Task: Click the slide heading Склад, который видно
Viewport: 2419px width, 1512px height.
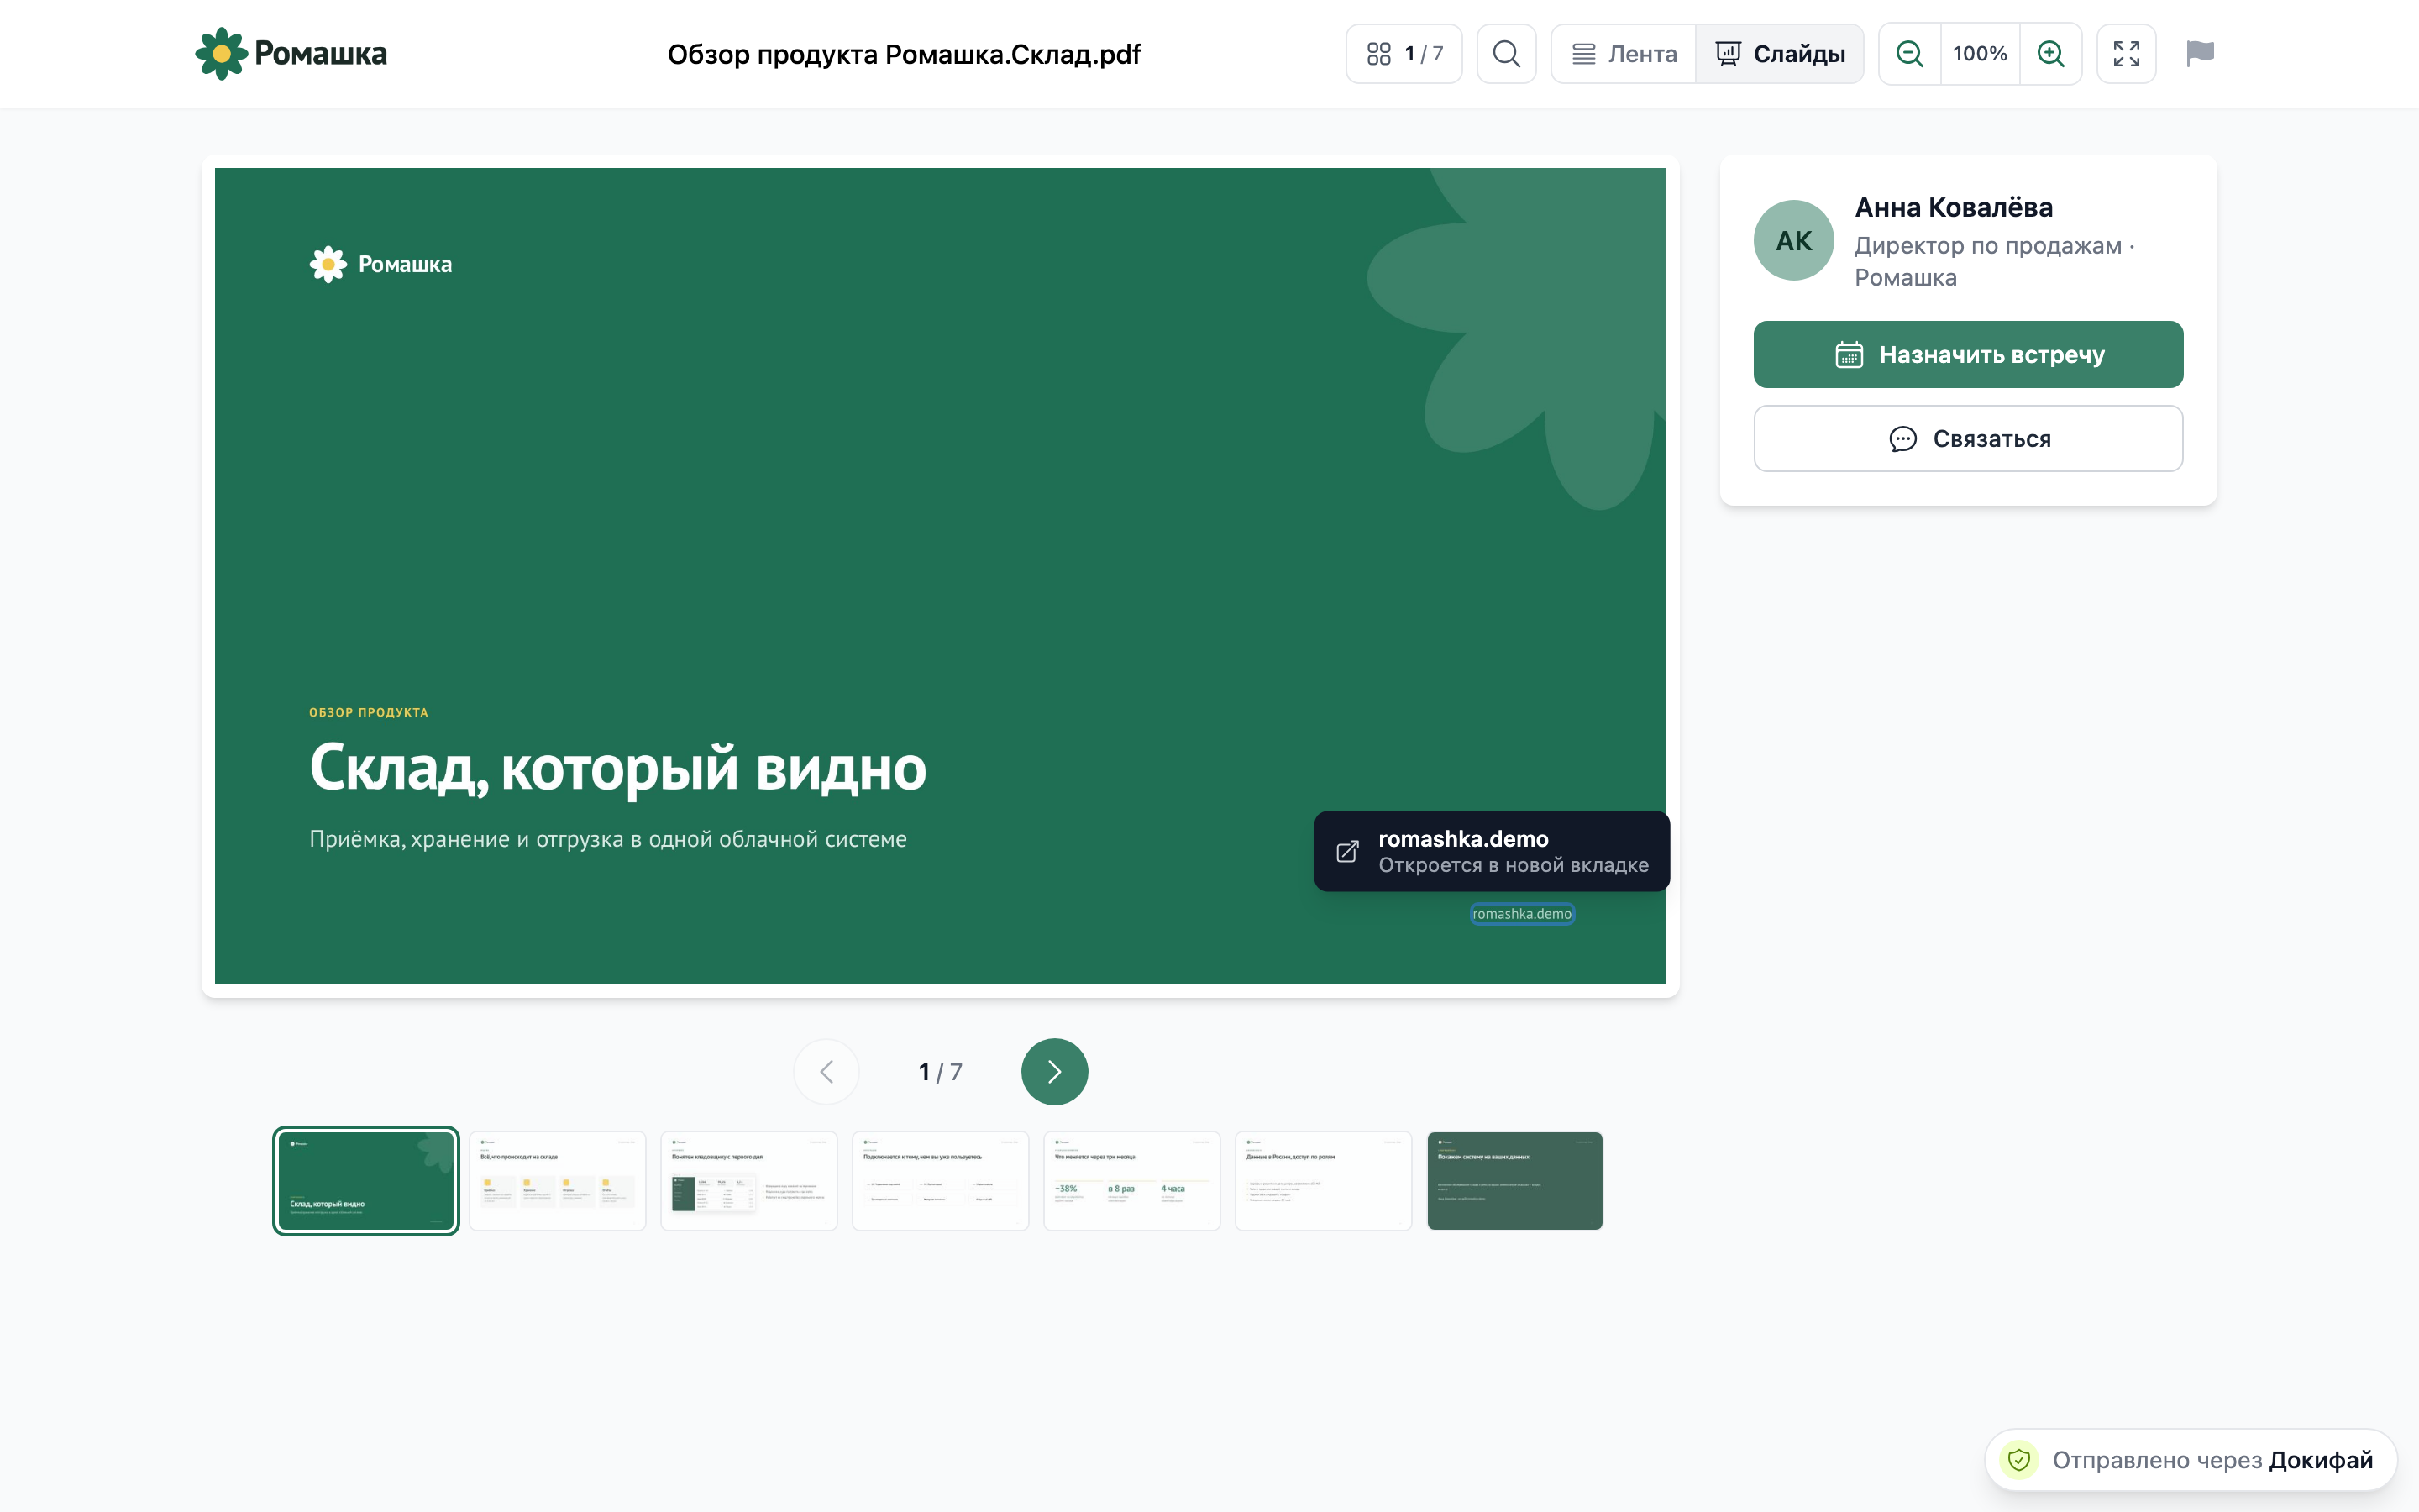Action: [x=617, y=768]
